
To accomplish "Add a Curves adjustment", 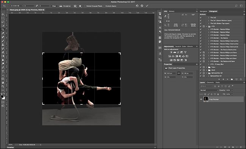I will click(178, 52).
